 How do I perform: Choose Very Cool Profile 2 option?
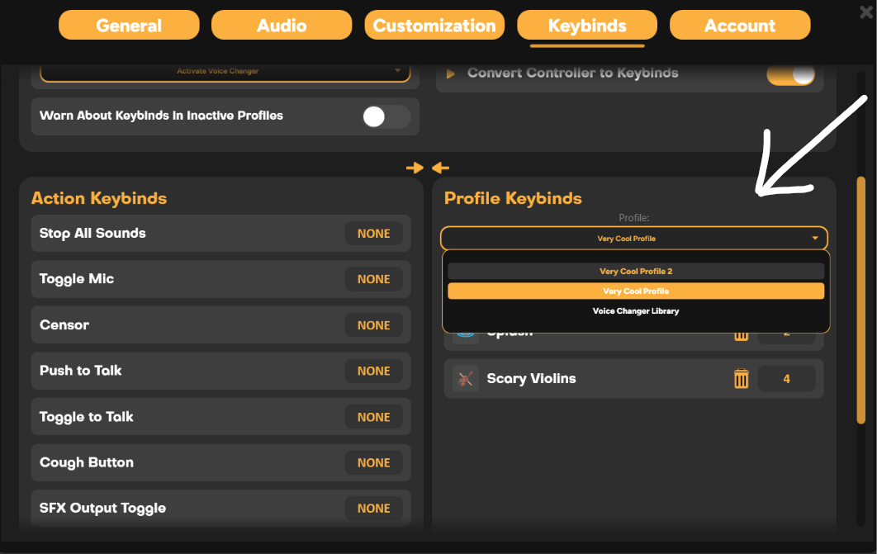(x=636, y=271)
